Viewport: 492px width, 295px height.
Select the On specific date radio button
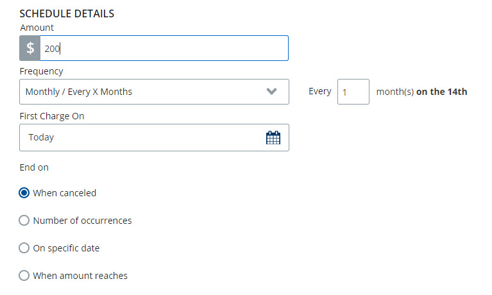24,248
